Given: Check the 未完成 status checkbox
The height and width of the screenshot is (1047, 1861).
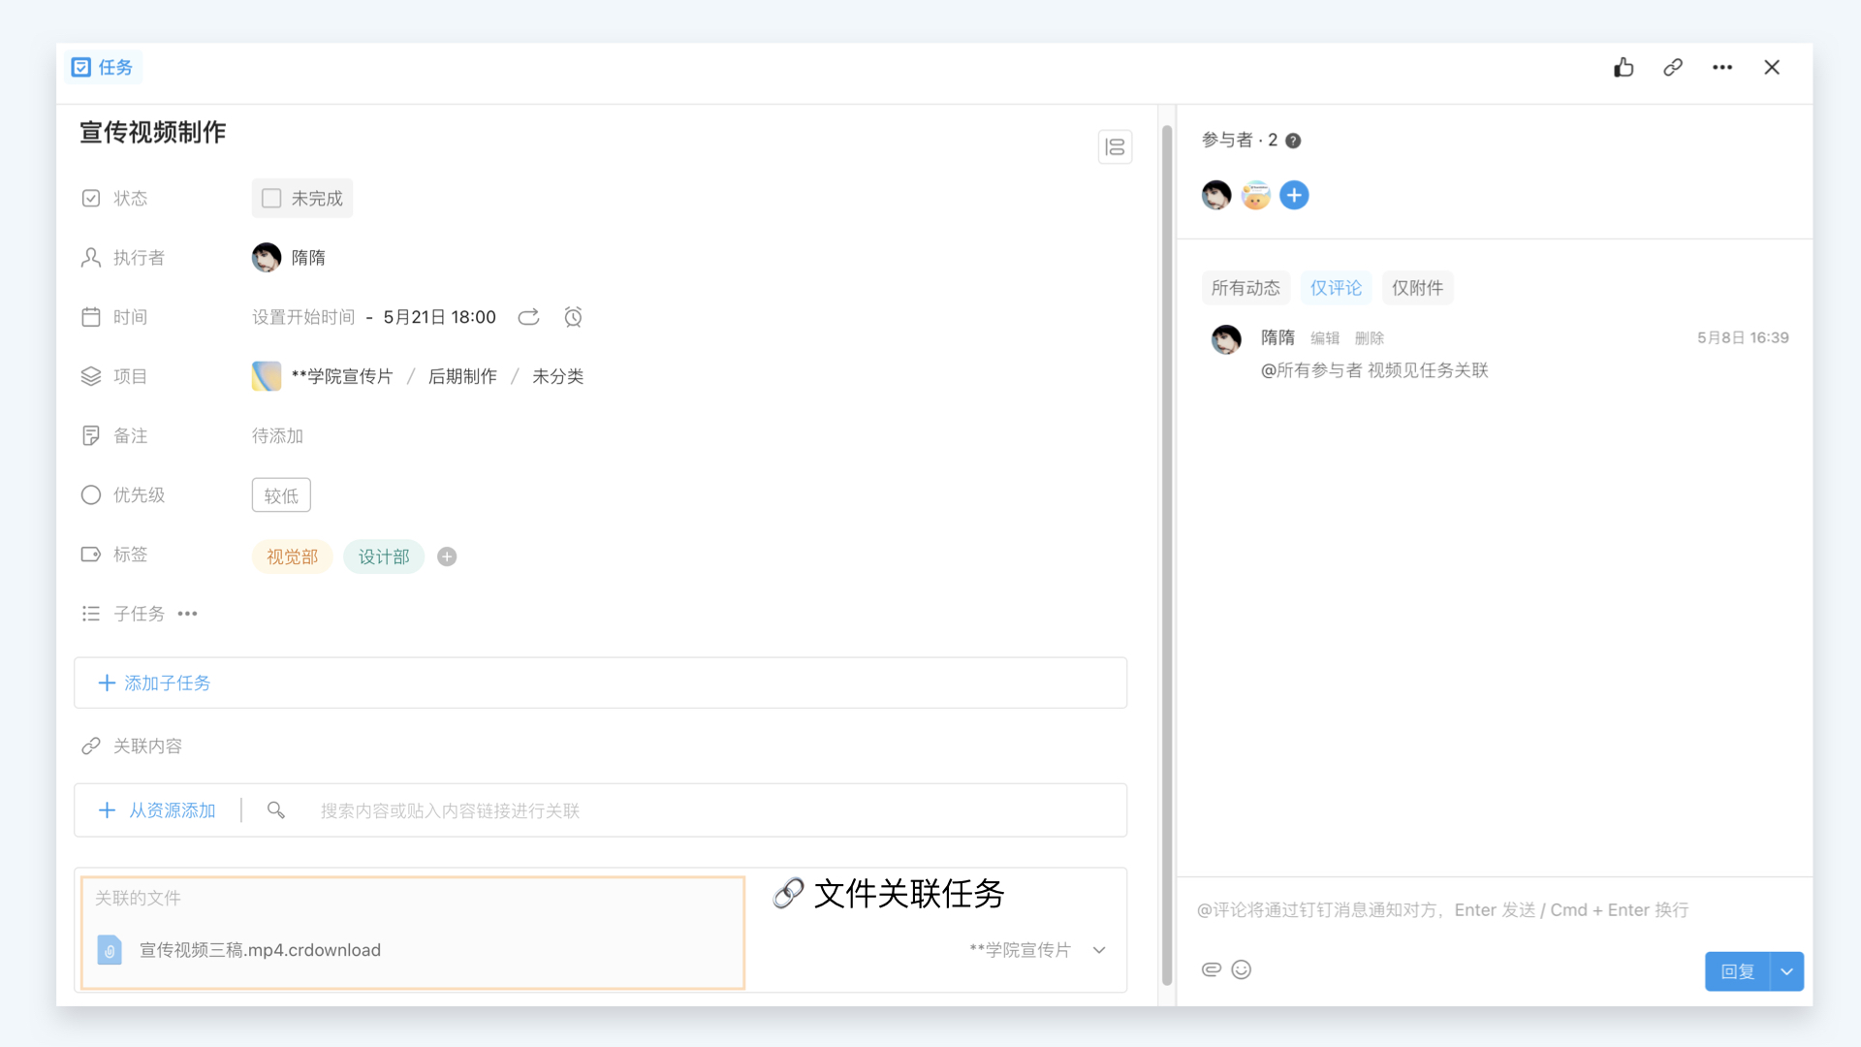Looking at the screenshot, I should (x=271, y=198).
